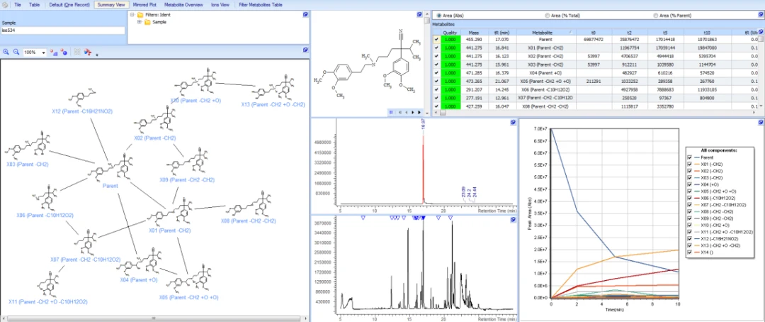Screen dimensions: 765x322
Task: Click the application orb icon at top-left
Action: (5, 5)
